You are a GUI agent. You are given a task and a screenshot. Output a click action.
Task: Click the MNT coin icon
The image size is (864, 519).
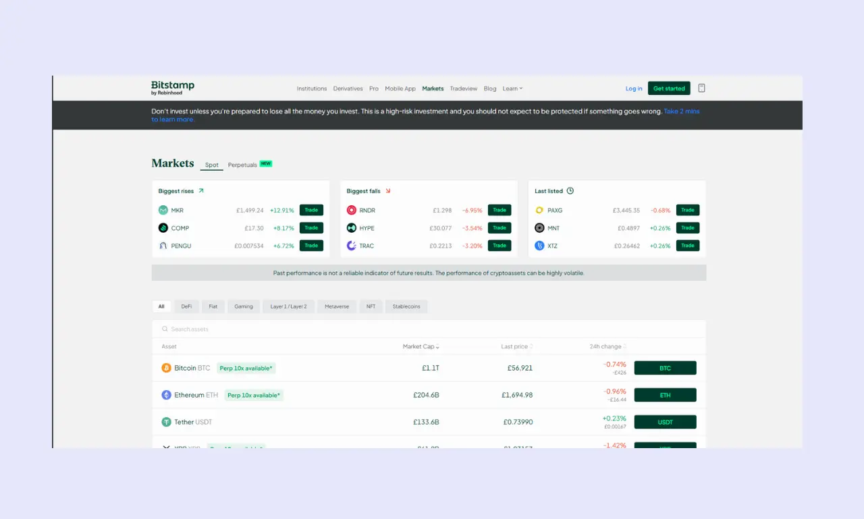coord(539,228)
